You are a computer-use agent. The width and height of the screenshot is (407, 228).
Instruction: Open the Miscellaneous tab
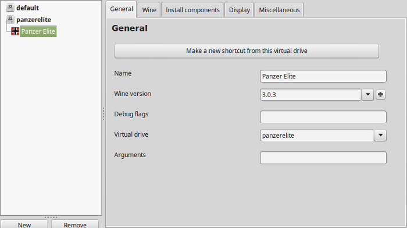click(279, 10)
